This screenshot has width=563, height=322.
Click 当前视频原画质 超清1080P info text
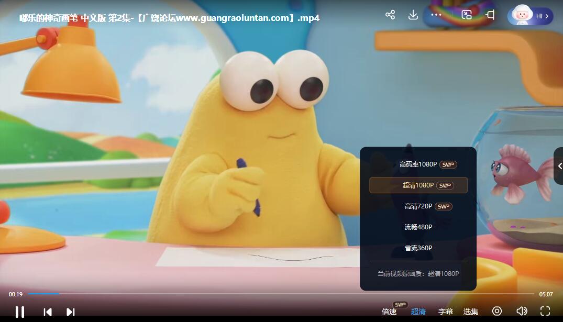(418, 273)
